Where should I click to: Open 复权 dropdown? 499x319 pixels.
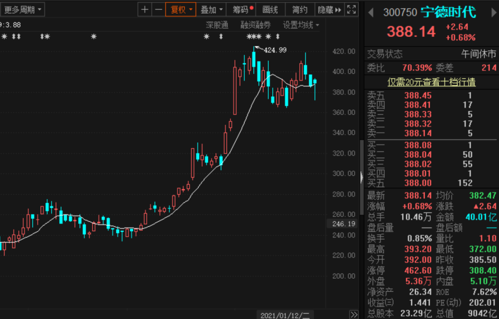pos(181,10)
